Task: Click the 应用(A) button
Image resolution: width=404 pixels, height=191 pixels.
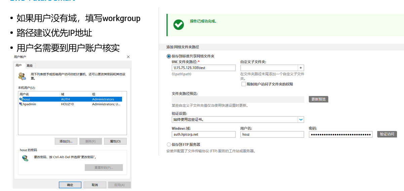Action: [119, 185]
